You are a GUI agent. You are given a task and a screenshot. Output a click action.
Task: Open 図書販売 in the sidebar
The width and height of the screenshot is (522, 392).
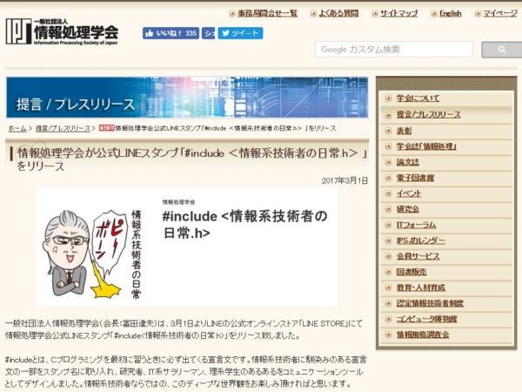[x=412, y=272]
